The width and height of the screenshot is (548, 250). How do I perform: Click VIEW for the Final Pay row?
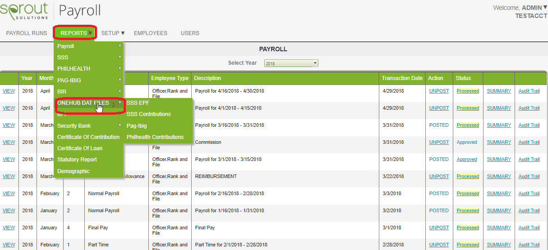[x=9, y=228]
